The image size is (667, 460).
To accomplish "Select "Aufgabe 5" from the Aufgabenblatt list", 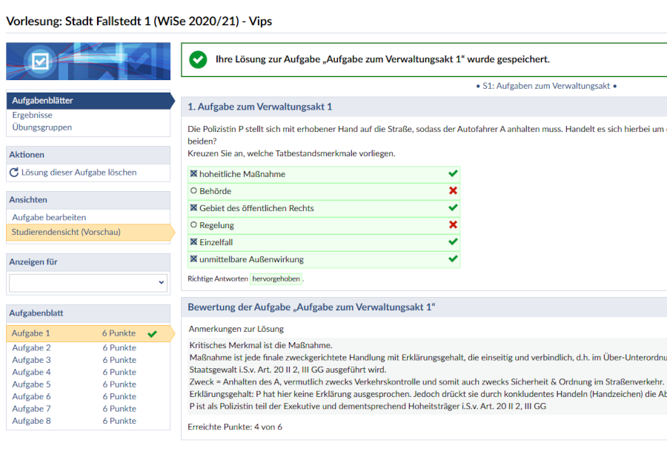I will pyautogui.click(x=31, y=384).
